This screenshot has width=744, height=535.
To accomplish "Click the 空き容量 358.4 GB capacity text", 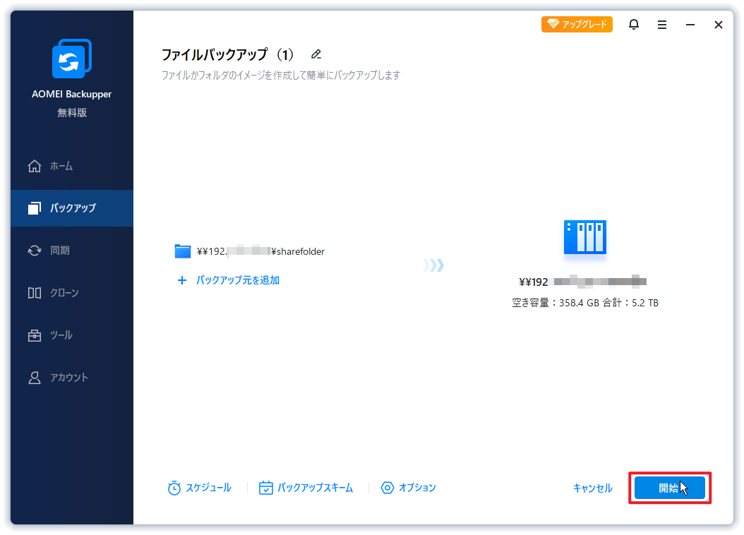I will pyautogui.click(x=585, y=303).
